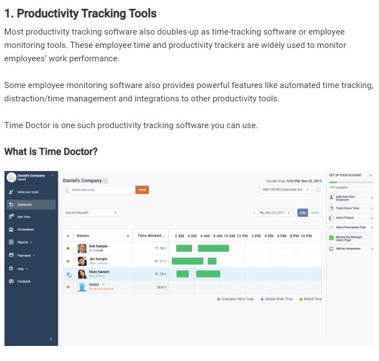The width and height of the screenshot is (379, 361).
Task: Click Jim Sample's short green work bar
Action: pyautogui.click(x=212, y=261)
